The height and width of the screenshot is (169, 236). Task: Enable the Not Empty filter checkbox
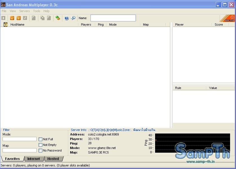pyautogui.click(x=40, y=145)
